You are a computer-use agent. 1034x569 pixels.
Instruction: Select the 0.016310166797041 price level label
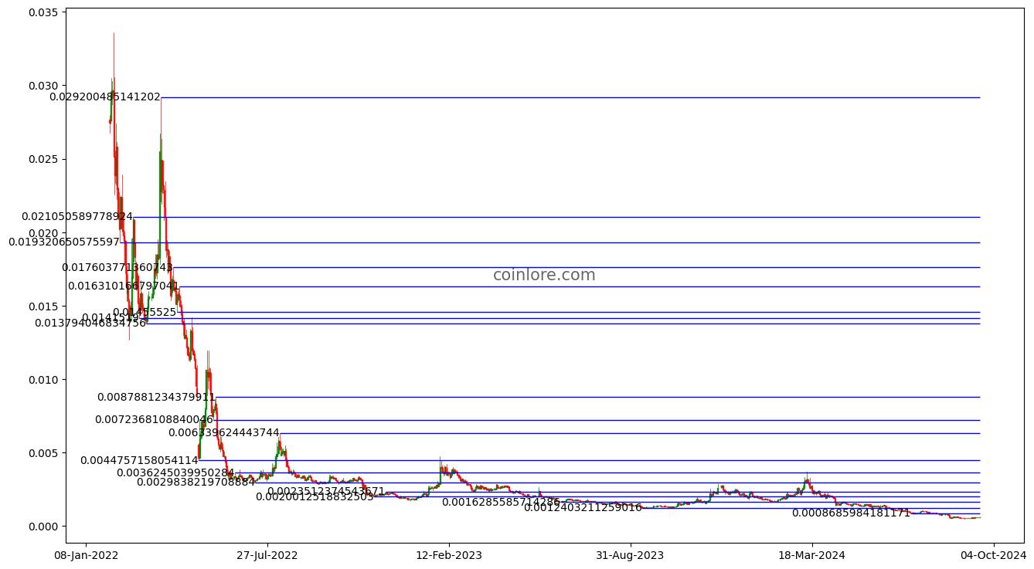click(x=124, y=286)
